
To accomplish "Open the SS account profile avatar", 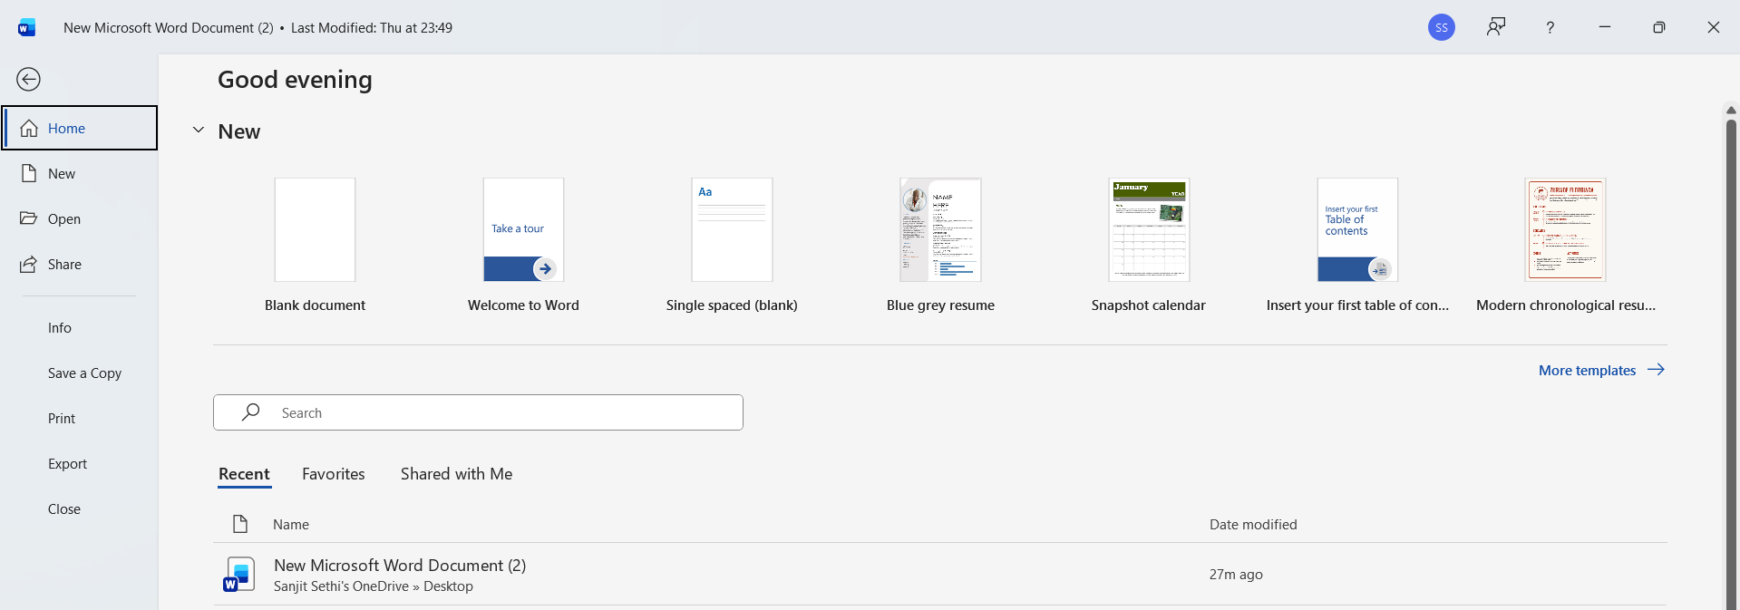I will (1441, 27).
